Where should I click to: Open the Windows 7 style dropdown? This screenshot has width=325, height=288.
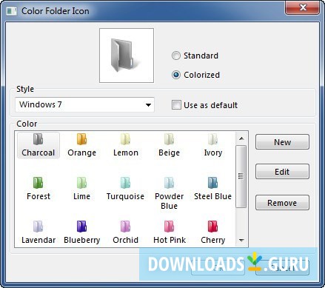(x=84, y=104)
